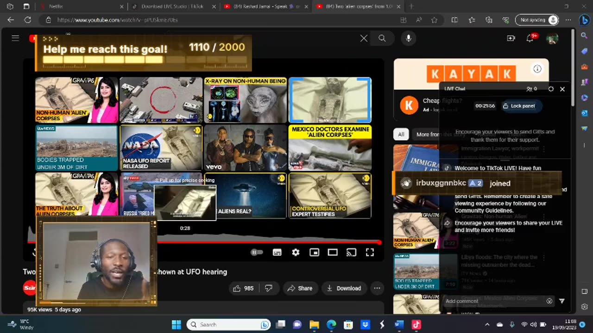Enter full screen video mode
This screenshot has height=333, width=593.
point(370,252)
